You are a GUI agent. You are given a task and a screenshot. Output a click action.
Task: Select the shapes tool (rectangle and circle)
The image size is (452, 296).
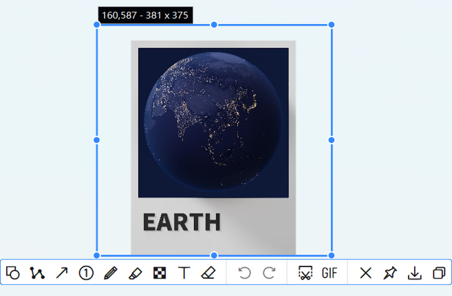13,273
